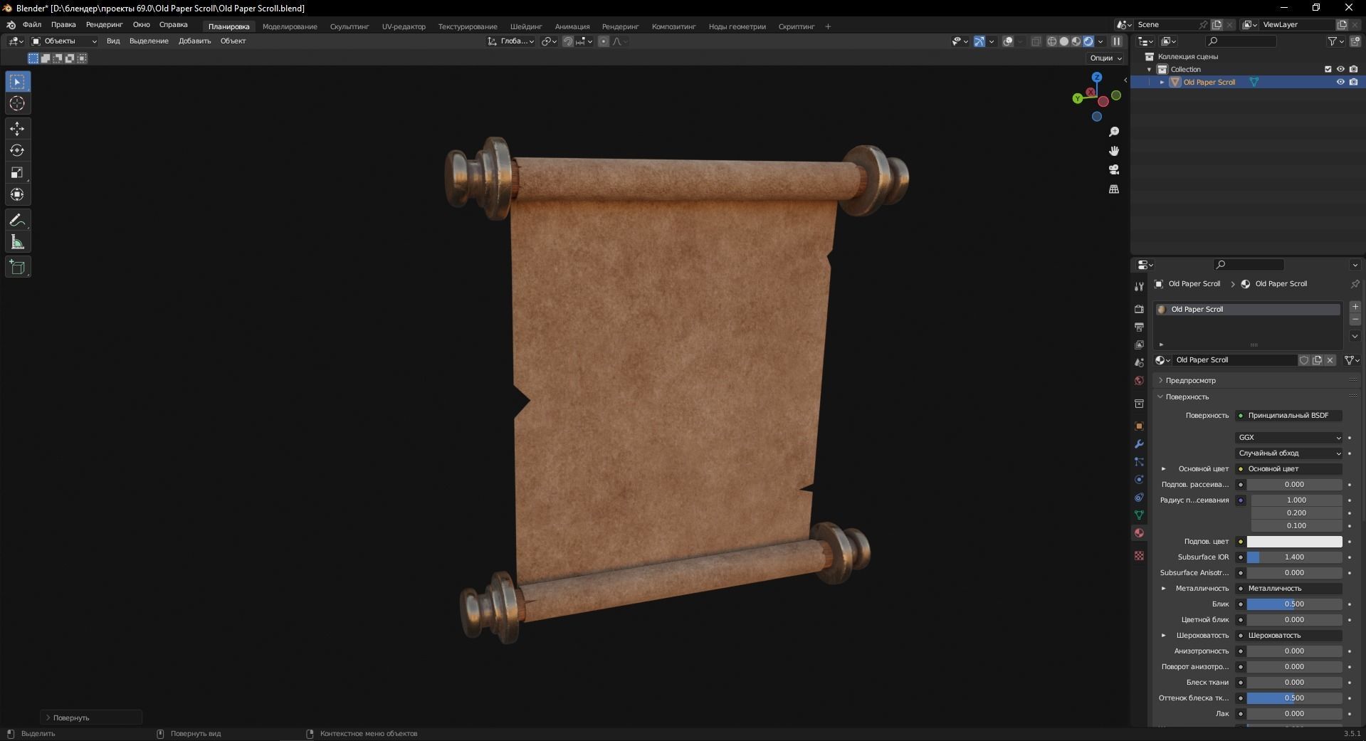
Task: Open the Particle properties tab
Action: 1138,463
